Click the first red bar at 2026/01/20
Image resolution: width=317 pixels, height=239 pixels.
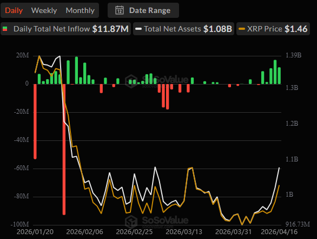tap(35, 121)
